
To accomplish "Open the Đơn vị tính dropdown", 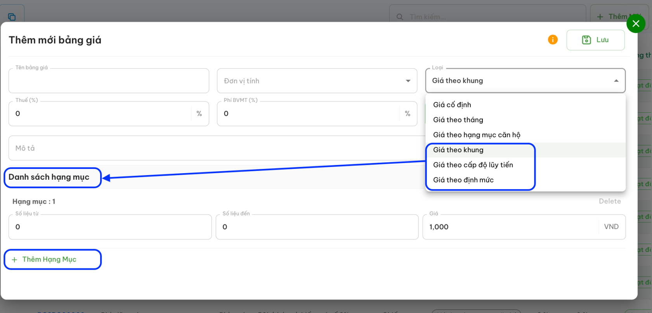I will click(317, 81).
